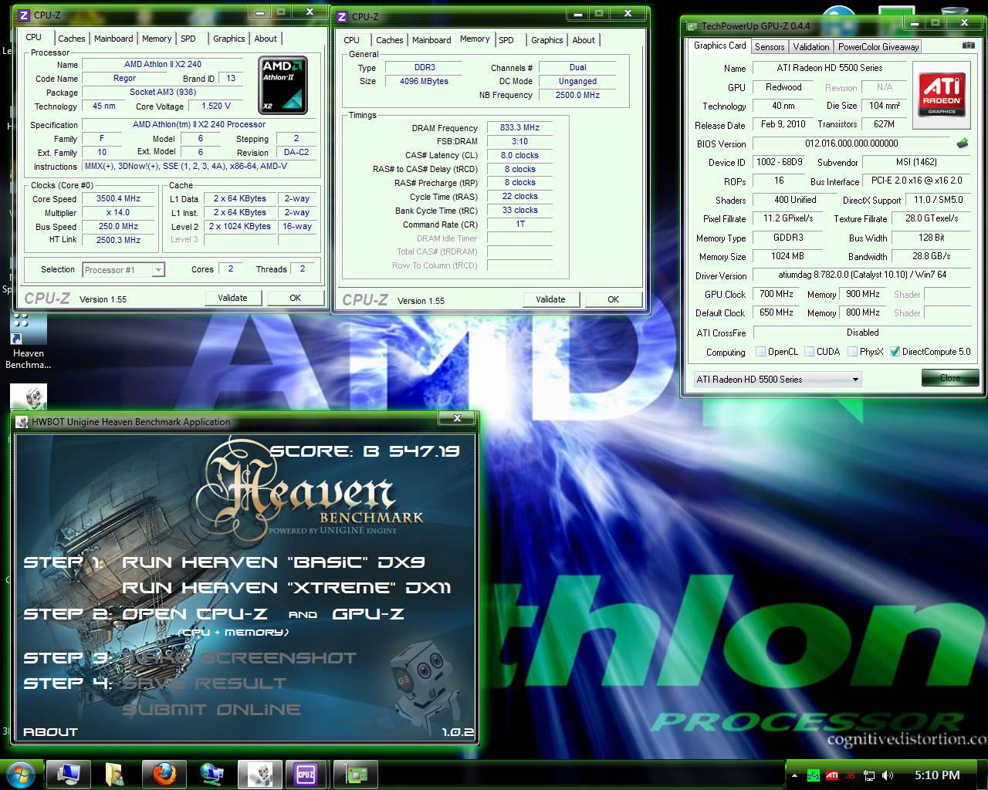Screen dimensions: 988x790
Task: Click Submit Online in Heaven app
Action: [x=211, y=710]
